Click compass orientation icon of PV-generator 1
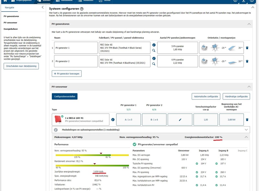 coord(215,48)
